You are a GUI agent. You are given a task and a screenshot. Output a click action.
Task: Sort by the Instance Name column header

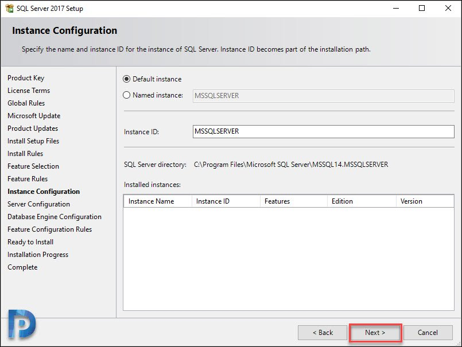[158, 201]
